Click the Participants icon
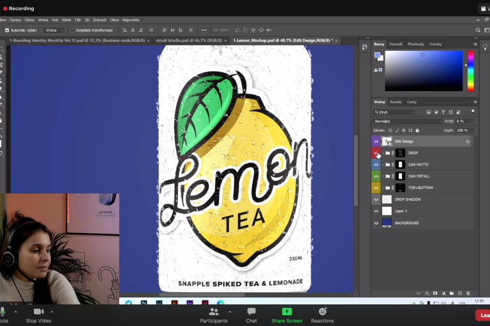Screen dimensions: 490x326 tap(213, 312)
